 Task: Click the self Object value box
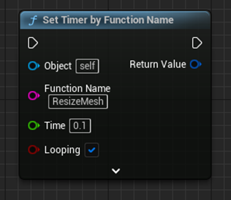point(87,66)
